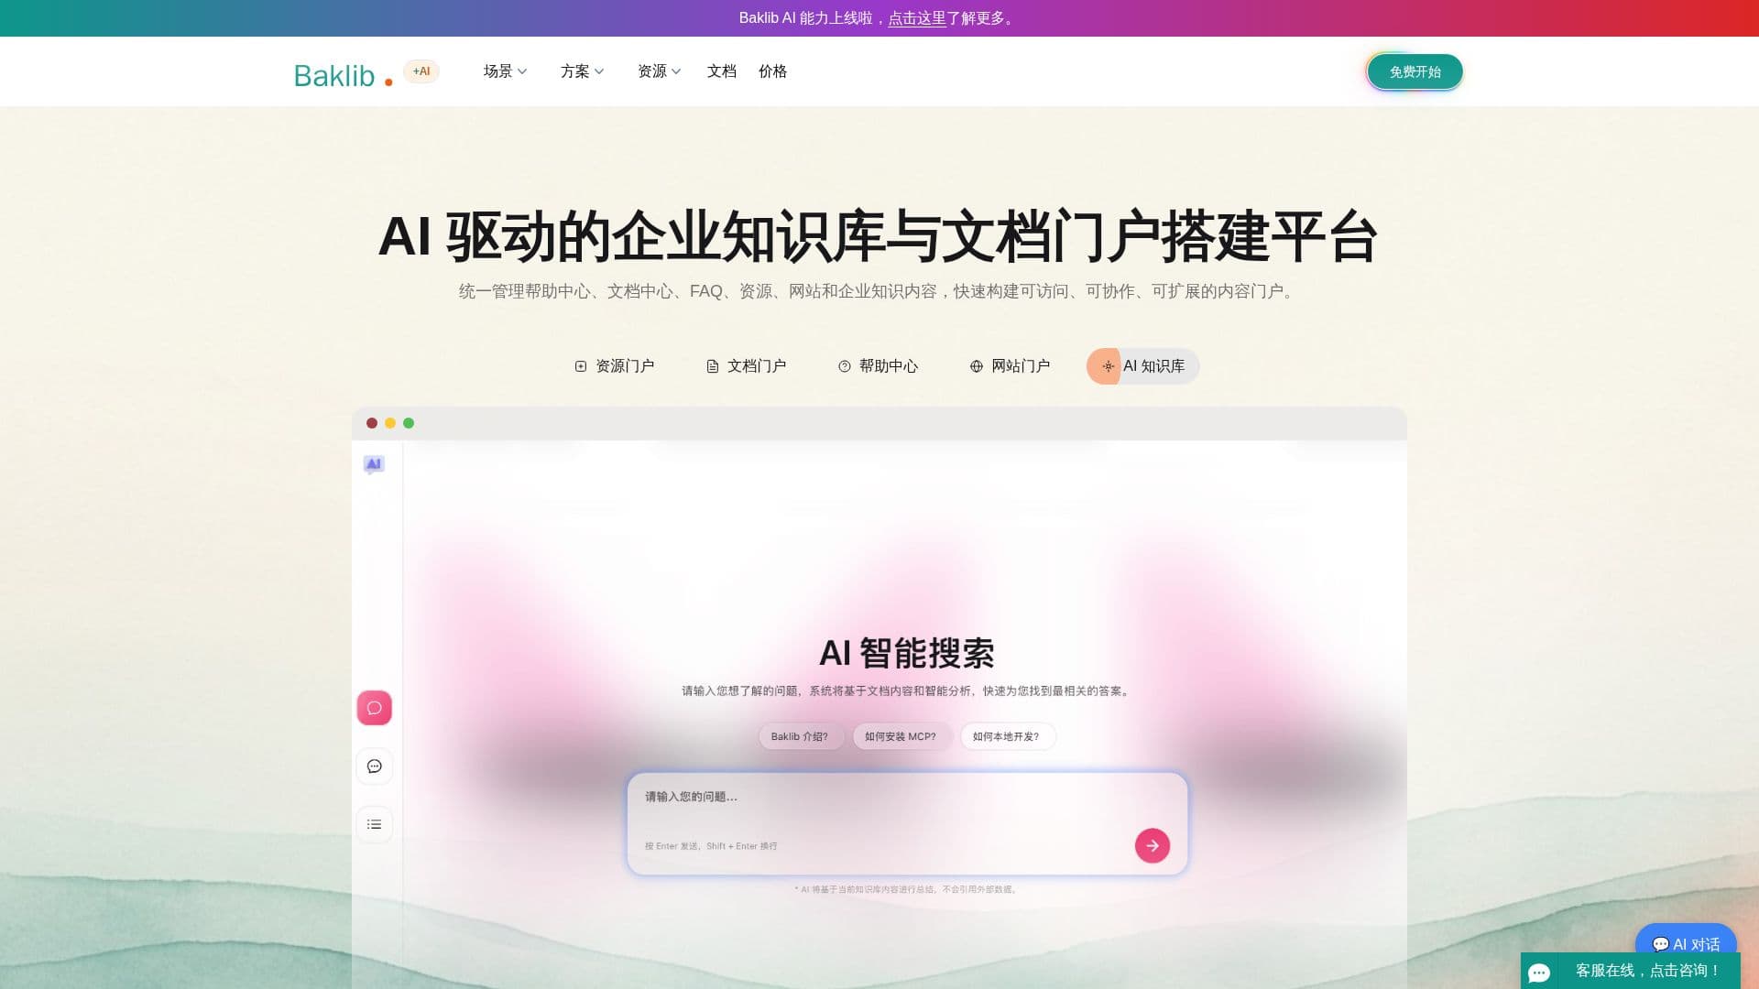Click the red window dot in the preview
The height and width of the screenshot is (989, 1759).
tap(372, 423)
